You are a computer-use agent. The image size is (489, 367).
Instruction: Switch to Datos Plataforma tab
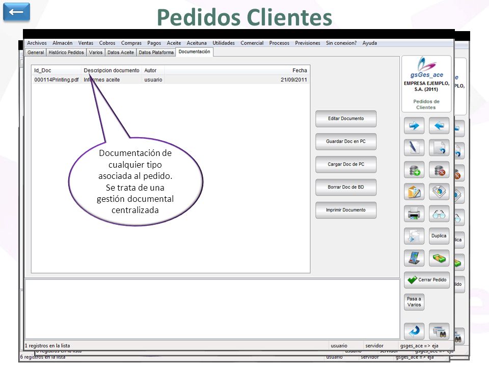click(x=156, y=53)
